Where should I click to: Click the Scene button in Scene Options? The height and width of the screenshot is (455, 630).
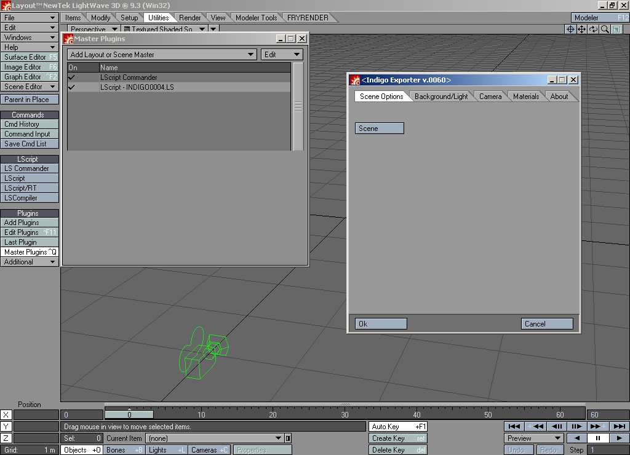(x=379, y=129)
